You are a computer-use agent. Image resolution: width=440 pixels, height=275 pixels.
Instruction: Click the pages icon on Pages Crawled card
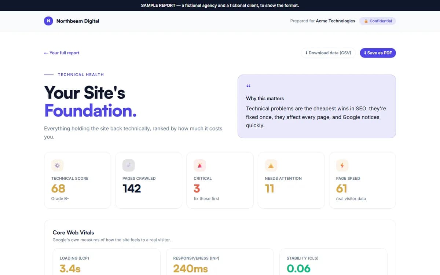click(x=128, y=165)
